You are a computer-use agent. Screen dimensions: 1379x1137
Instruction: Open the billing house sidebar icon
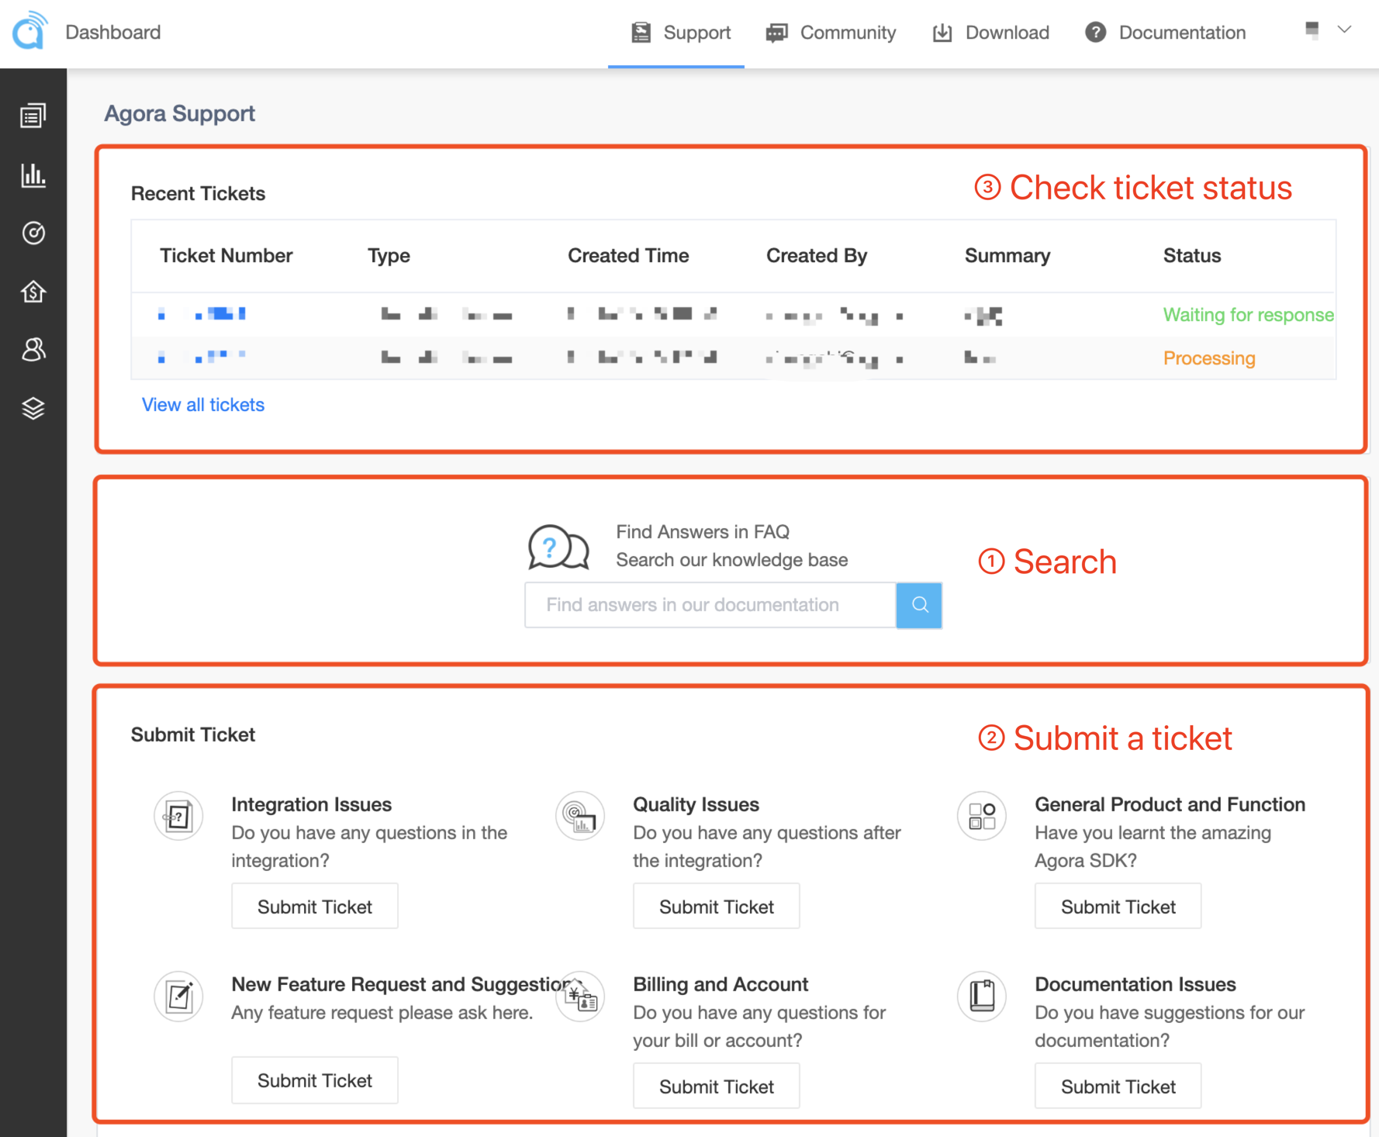click(x=33, y=292)
